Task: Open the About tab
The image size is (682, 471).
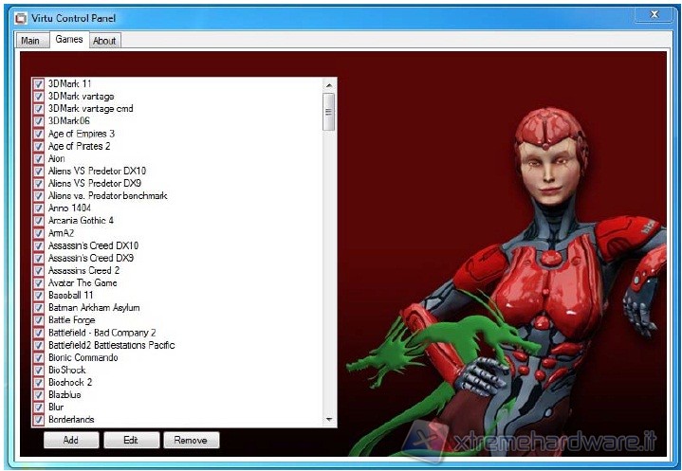Action: click(x=104, y=41)
